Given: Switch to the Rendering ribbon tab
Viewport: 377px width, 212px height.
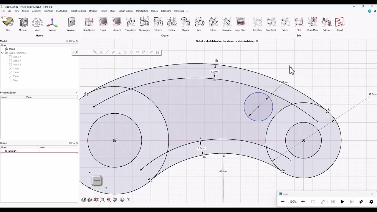Looking at the screenshot, I should click(179, 11).
